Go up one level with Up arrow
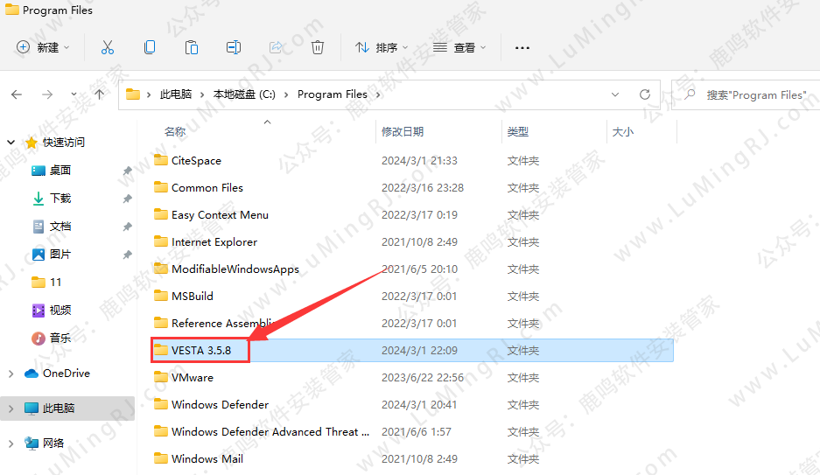The height and width of the screenshot is (475, 820). (x=100, y=94)
